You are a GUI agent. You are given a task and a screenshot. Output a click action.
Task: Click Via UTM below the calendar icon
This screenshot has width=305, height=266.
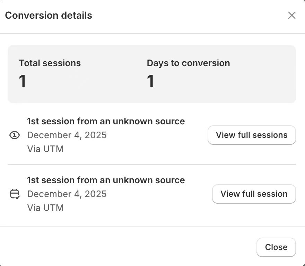pyautogui.click(x=45, y=208)
